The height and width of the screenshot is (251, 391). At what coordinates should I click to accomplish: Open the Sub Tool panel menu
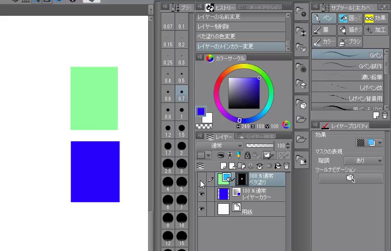tap(316, 7)
